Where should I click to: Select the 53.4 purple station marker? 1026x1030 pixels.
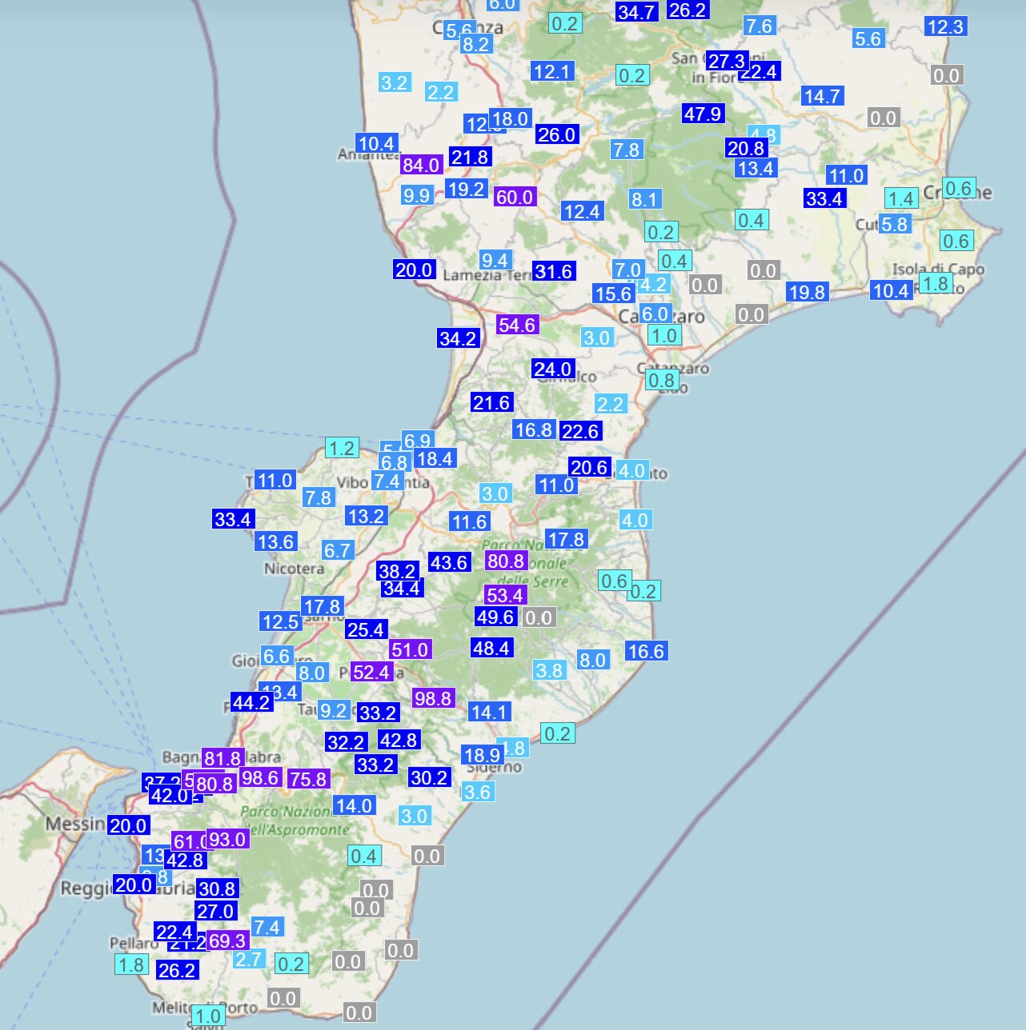505,595
